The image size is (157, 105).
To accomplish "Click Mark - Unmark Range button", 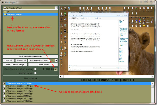I will point(15,65).
